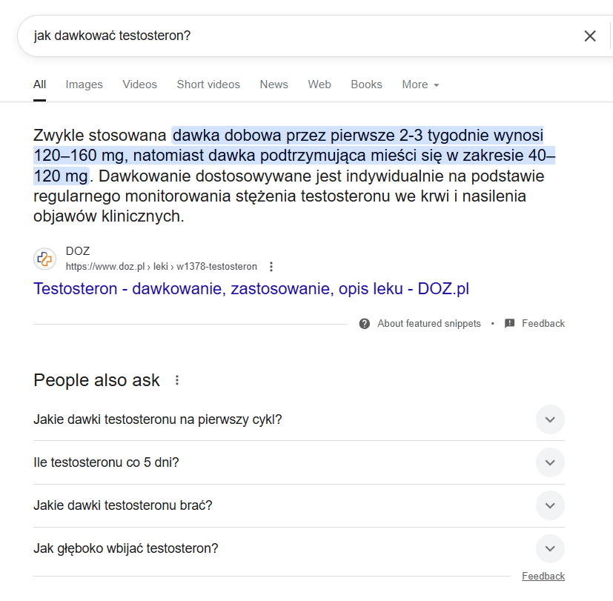The image size is (613, 601).
Task: Open the three-dot menu beside the DOZ URL
Action: point(271,267)
